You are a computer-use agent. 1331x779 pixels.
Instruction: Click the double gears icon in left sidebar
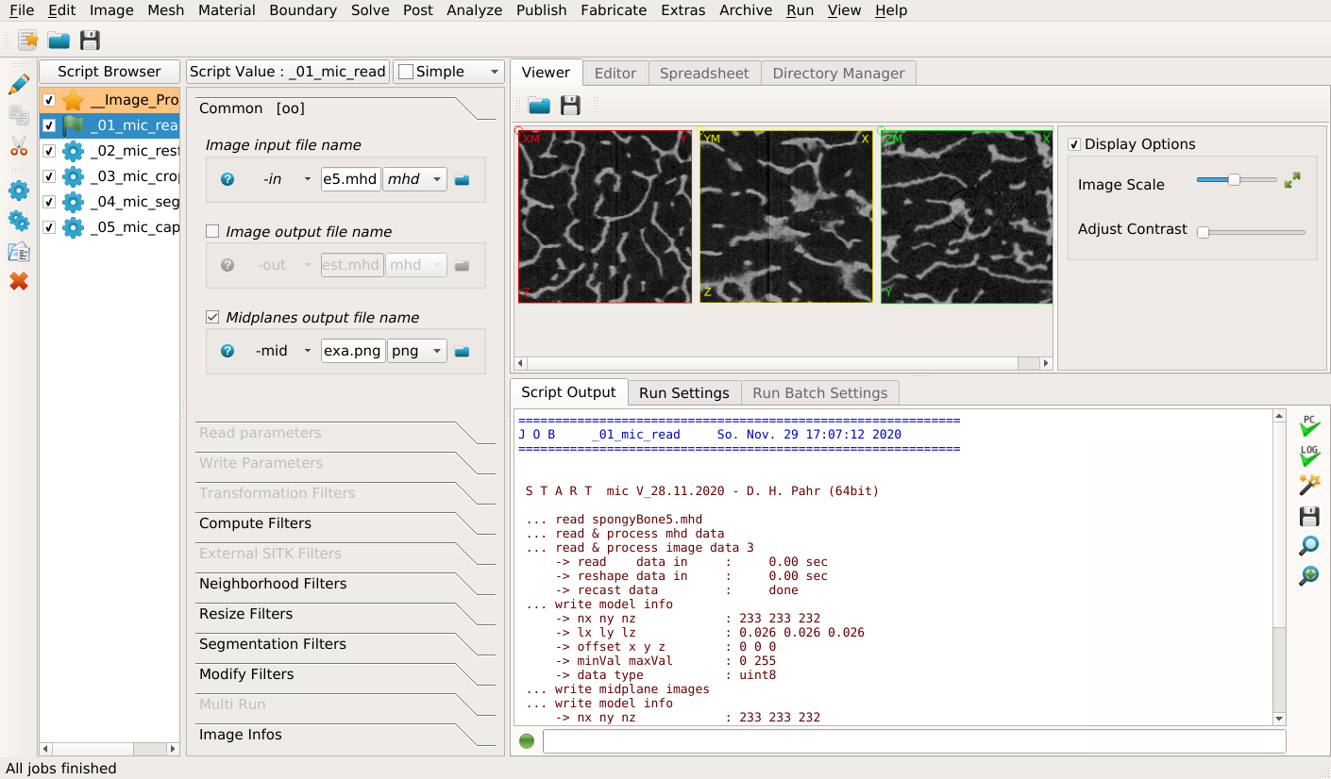click(18, 221)
